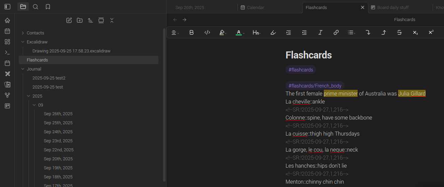Collapse the Journal folder
Viewport: 444px width, 187px height.
(x=23, y=69)
